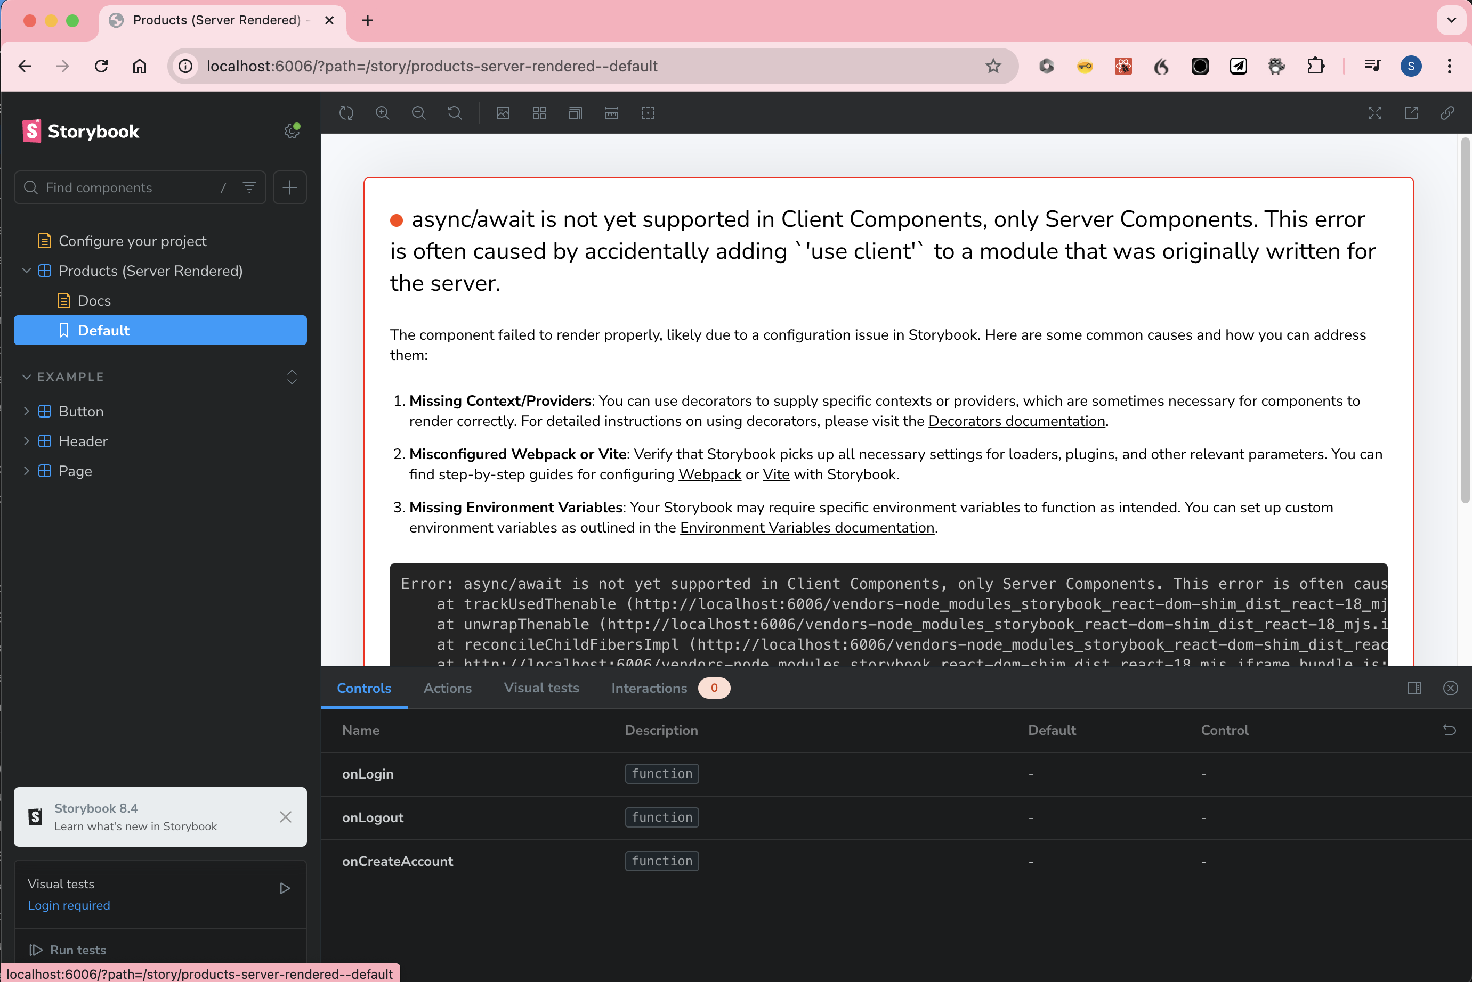Click the Login required link
The width and height of the screenshot is (1472, 982).
click(x=69, y=905)
